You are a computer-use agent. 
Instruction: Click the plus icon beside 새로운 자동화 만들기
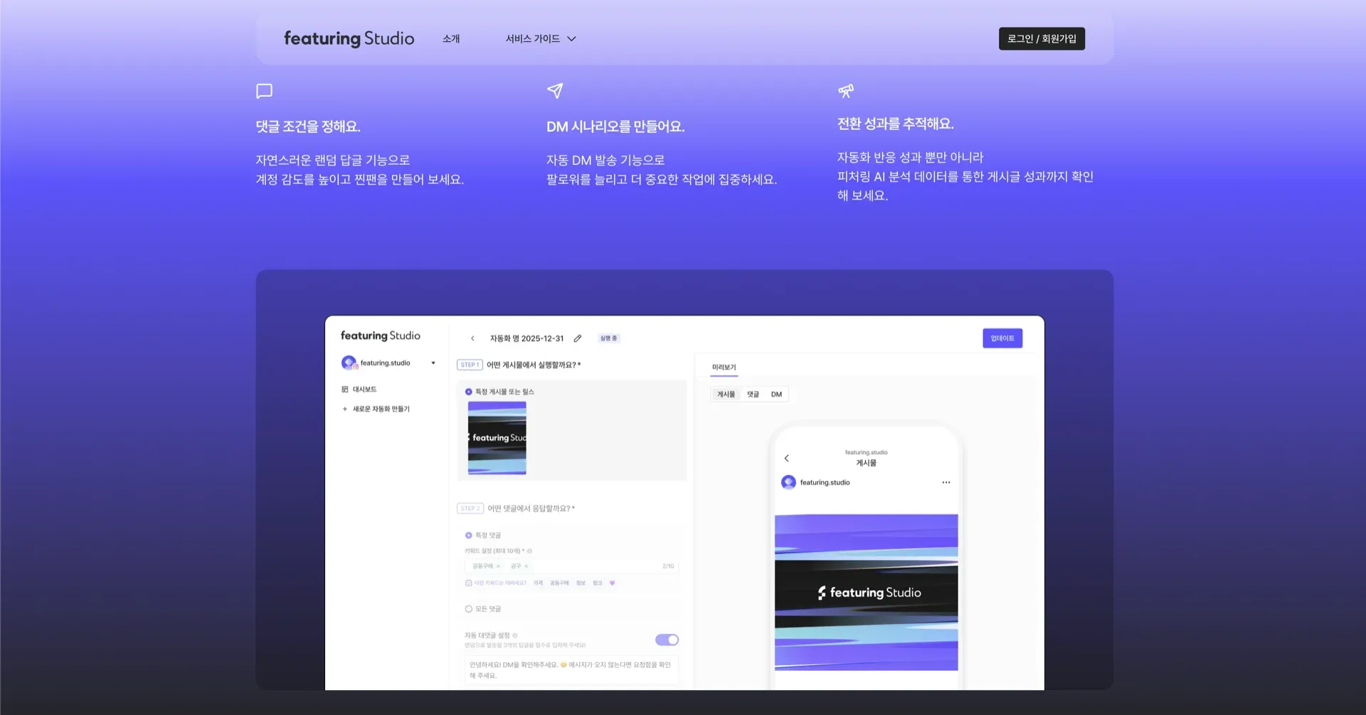(x=345, y=409)
